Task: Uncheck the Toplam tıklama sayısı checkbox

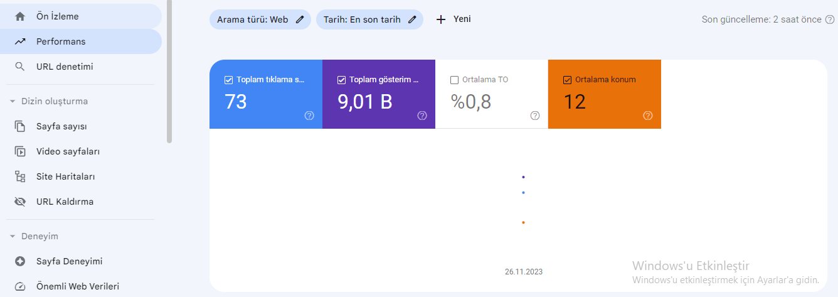Action: [228, 80]
